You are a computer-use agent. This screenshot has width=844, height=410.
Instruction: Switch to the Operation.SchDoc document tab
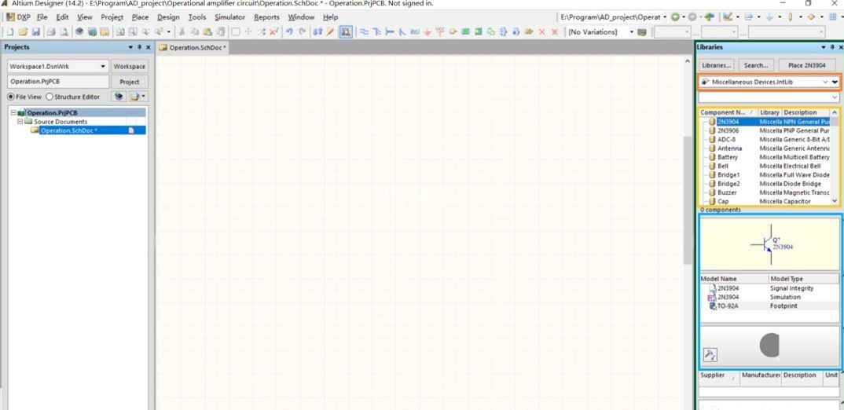click(x=193, y=48)
